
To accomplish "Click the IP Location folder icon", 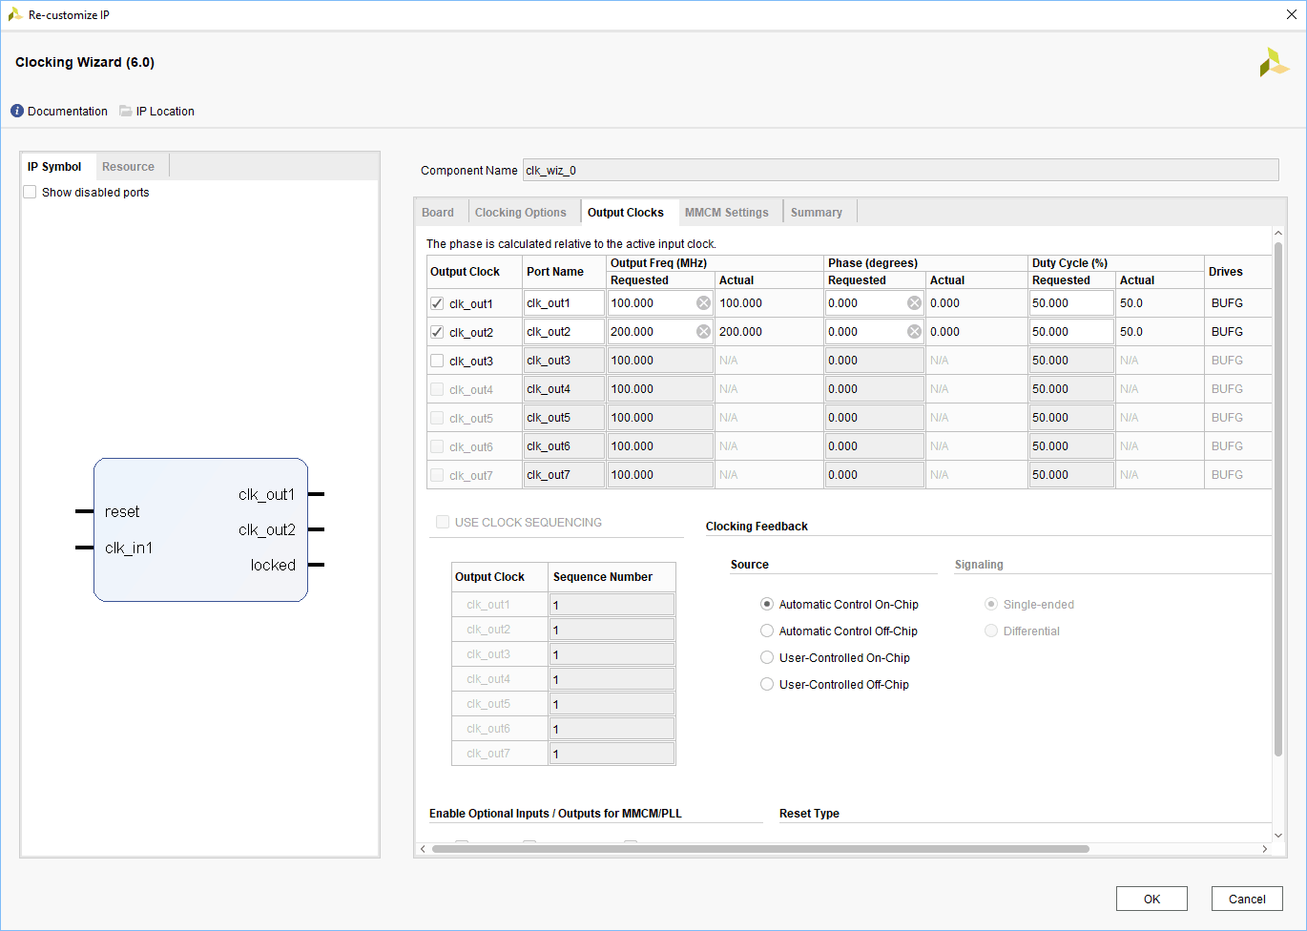I will [126, 111].
